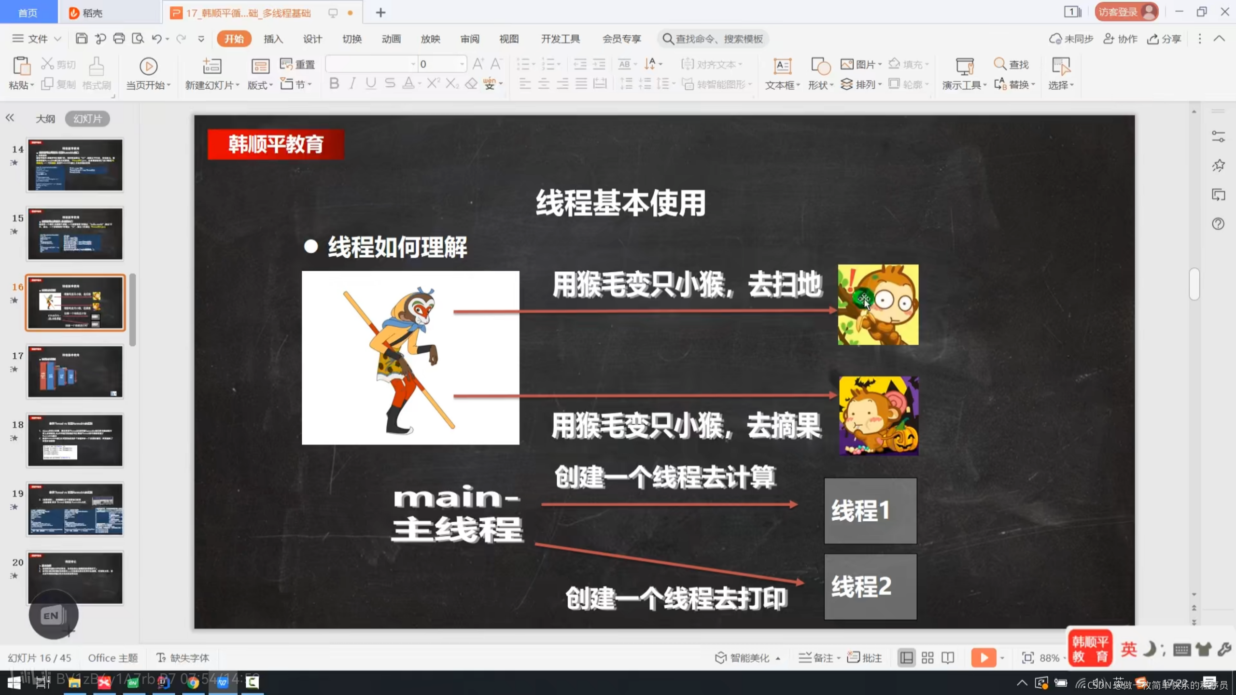
Task: Toggle the Outline (大纲) view
Action: click(x=45, y=119)
